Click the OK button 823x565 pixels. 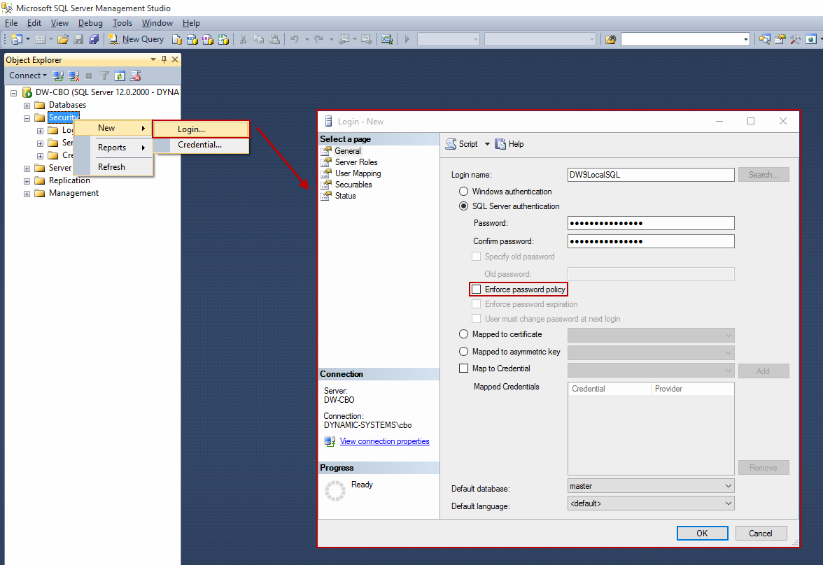(702, 533)
